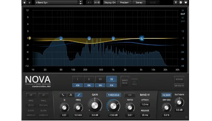Click the Int SC sidechain selector
The width and height of the screenshot is (212, 121).
[153, 2]
